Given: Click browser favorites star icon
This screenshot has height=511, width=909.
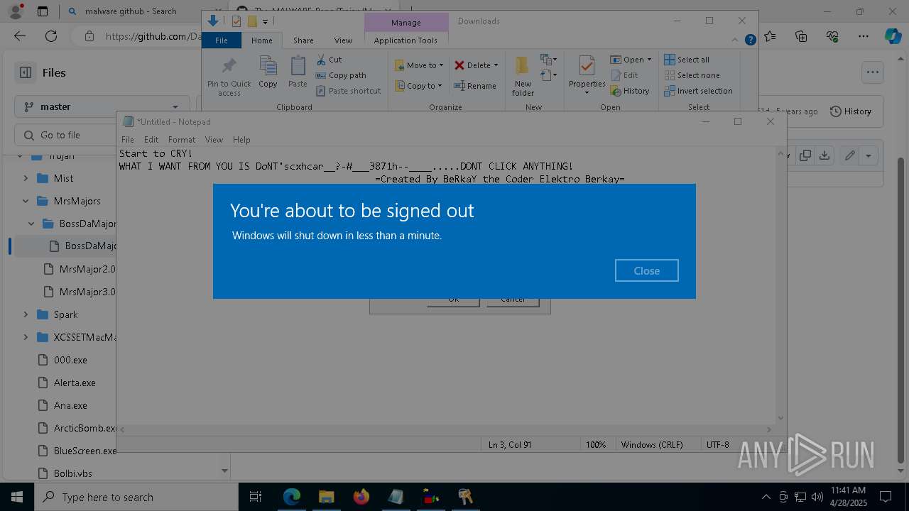Looking at the screenshot, I should pyautogui.click(x=770, y=36).
